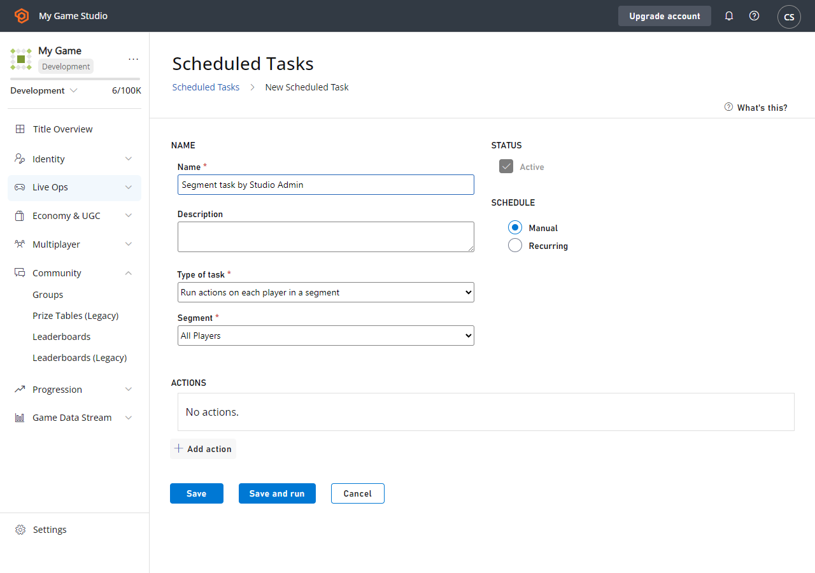Click the Multiplayer people icon
This screenshot has width=815, height=573.
[x=20, y=244]
